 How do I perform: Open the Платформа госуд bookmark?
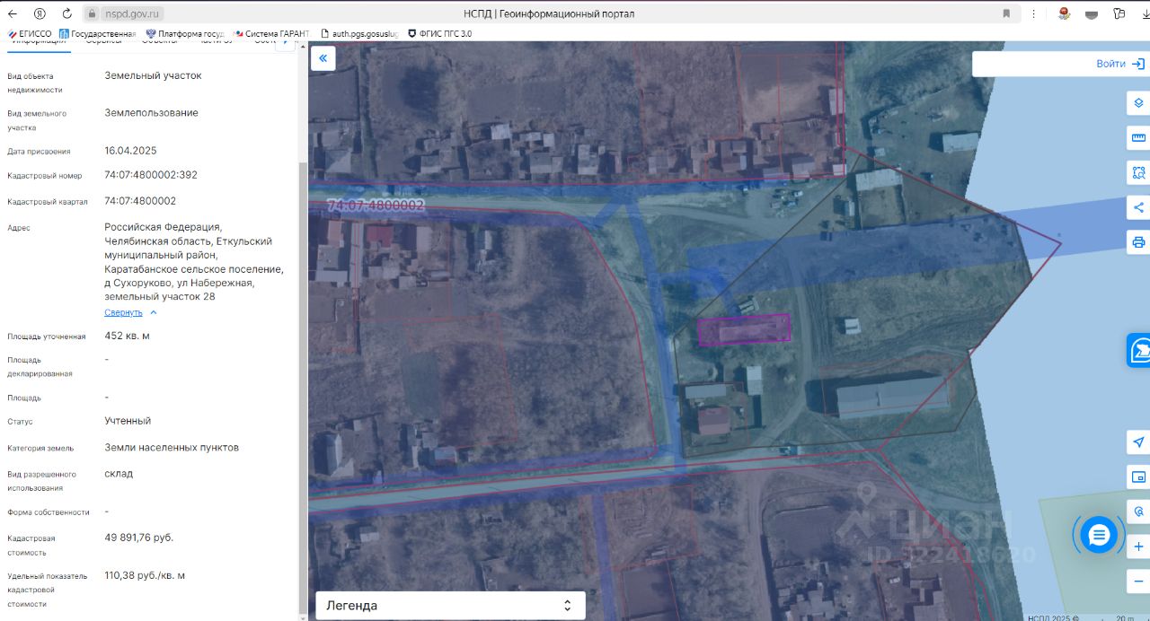coord(185,33)
